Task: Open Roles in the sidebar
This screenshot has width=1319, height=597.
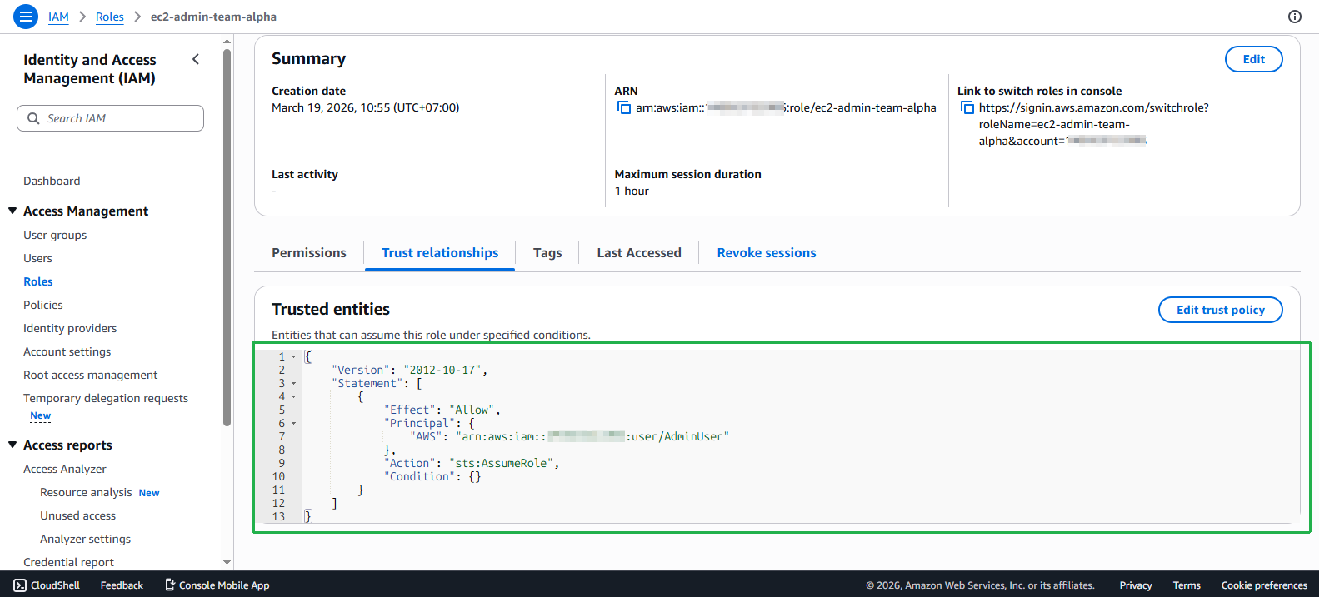Action: coord(38,281)
